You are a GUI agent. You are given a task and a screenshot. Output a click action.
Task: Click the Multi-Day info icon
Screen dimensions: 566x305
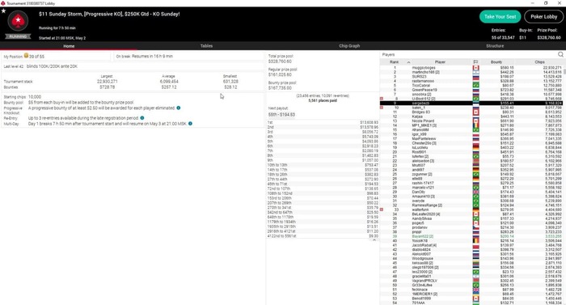(190, 124)
